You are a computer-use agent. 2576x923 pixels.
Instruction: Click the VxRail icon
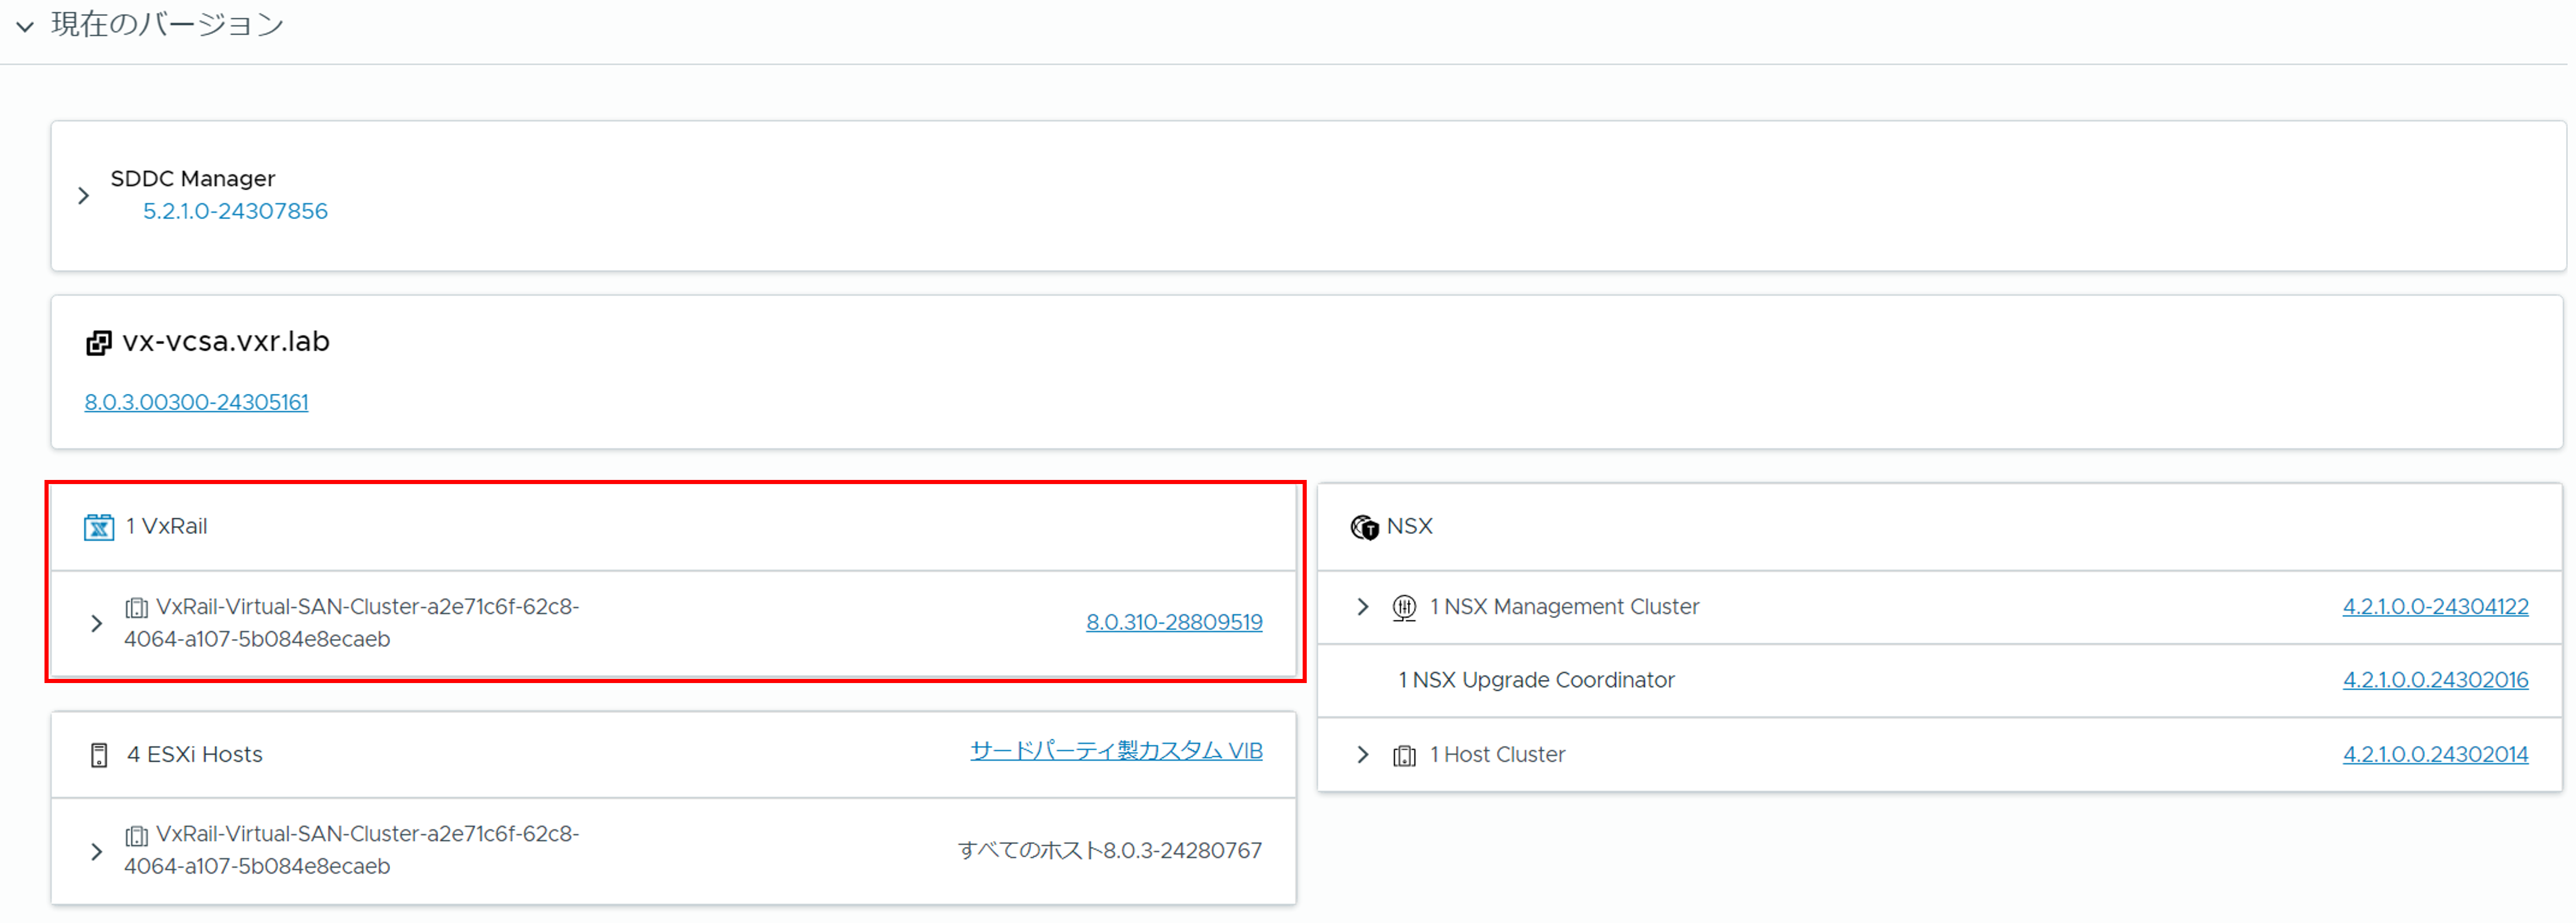tap(99, 527)
